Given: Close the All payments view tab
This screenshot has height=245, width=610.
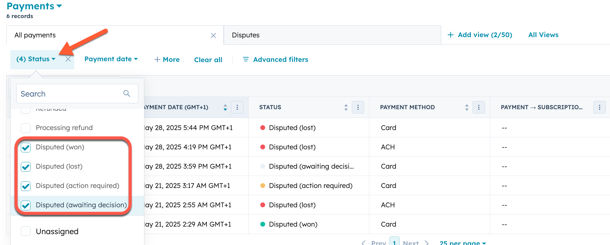Looking at the screenshot, I should pyautogui.click(x=213, y=36).
